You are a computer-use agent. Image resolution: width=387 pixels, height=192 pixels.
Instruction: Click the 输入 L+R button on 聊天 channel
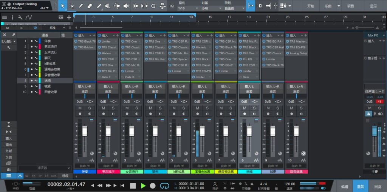[x=155, y=86]
